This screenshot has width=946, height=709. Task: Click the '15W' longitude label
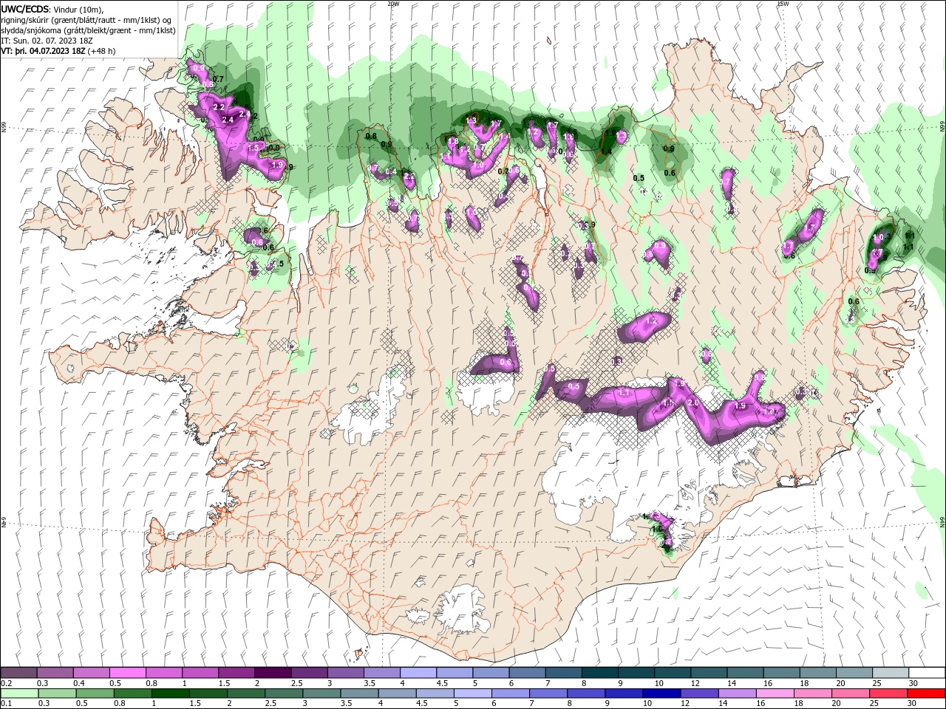783,4
